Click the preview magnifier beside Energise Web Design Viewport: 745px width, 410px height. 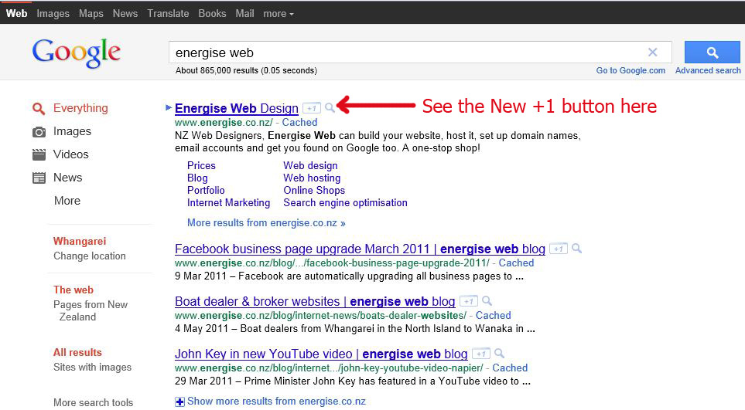tap(330, 108)
